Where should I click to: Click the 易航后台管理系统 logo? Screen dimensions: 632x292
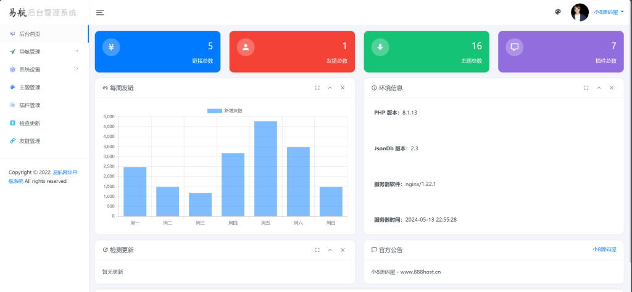point(43,13)
